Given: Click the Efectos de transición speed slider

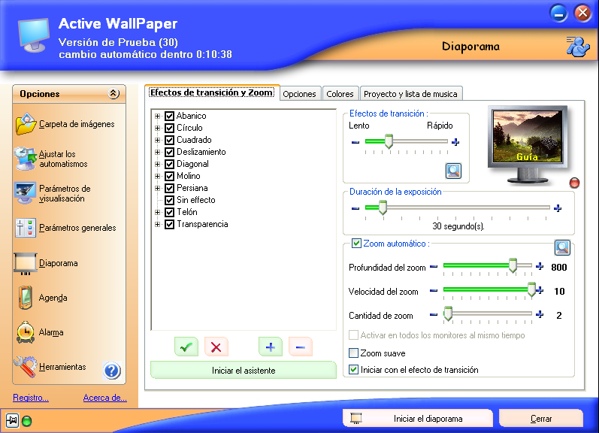Looking at the screenshot, I should click(406, 141).
